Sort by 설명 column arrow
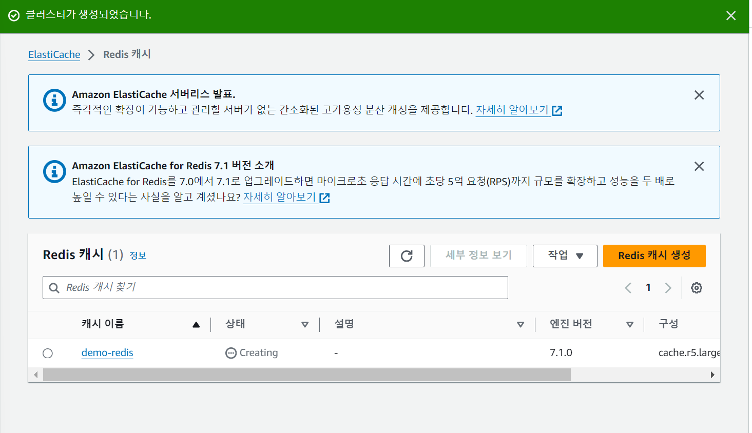The image size is (752, 433). 520,324
